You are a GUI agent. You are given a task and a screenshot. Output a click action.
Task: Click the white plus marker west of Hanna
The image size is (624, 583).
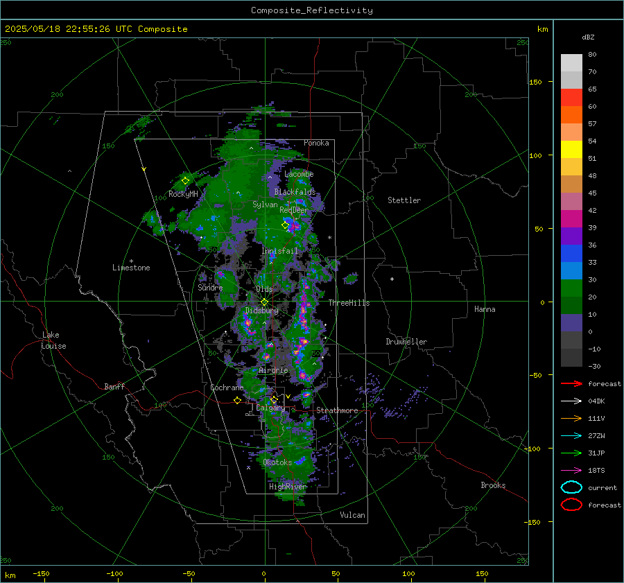click(x=392, y=279)
